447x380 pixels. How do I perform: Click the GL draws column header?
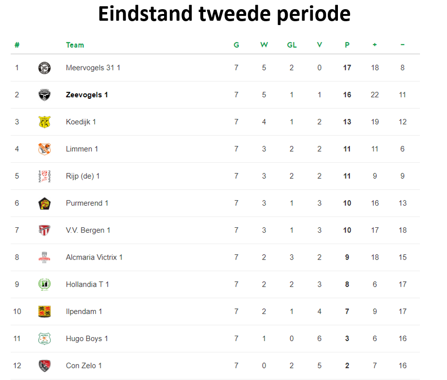click(292, 45)
